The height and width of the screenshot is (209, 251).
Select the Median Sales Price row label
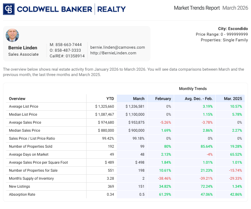click(x=25, y=131)
